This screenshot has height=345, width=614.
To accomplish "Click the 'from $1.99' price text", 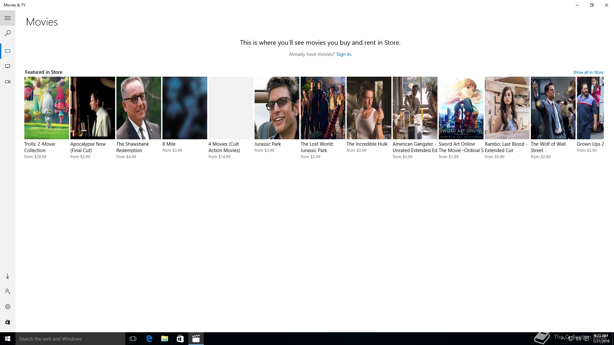I will pyautogui.click(x=449, y=157).
